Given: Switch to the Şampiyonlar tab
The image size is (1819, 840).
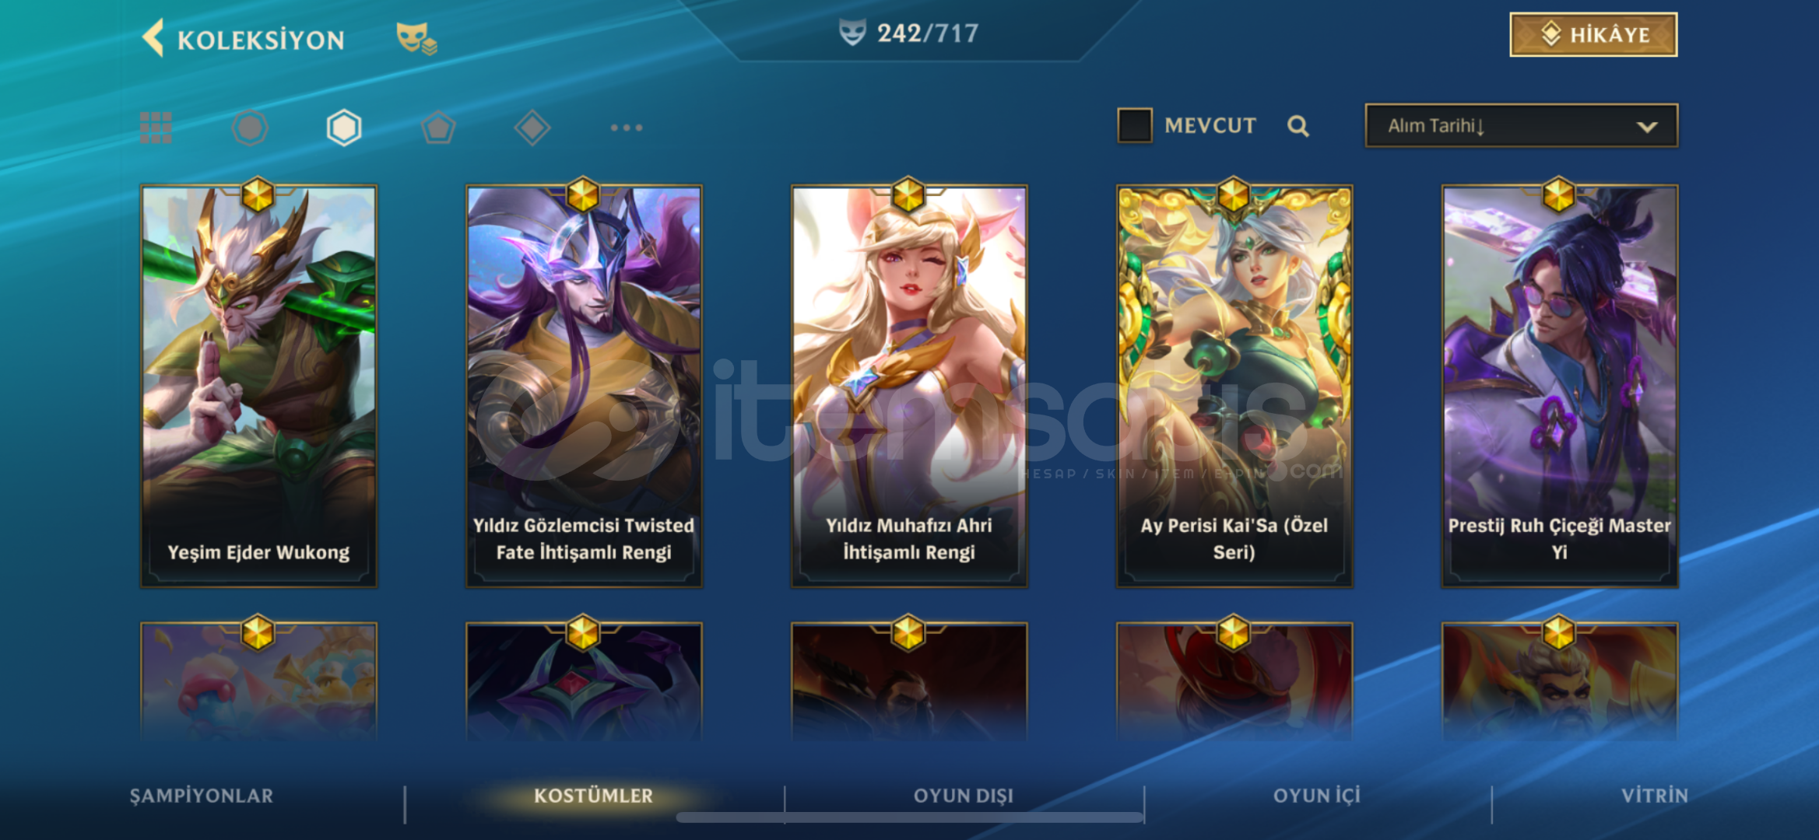Looking at the screenshot, I should pos(202,796).
